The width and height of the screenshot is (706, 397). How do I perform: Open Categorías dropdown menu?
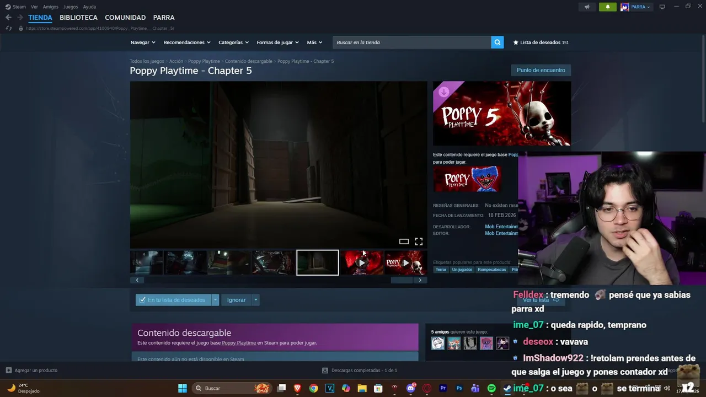(x=233, y=42)
